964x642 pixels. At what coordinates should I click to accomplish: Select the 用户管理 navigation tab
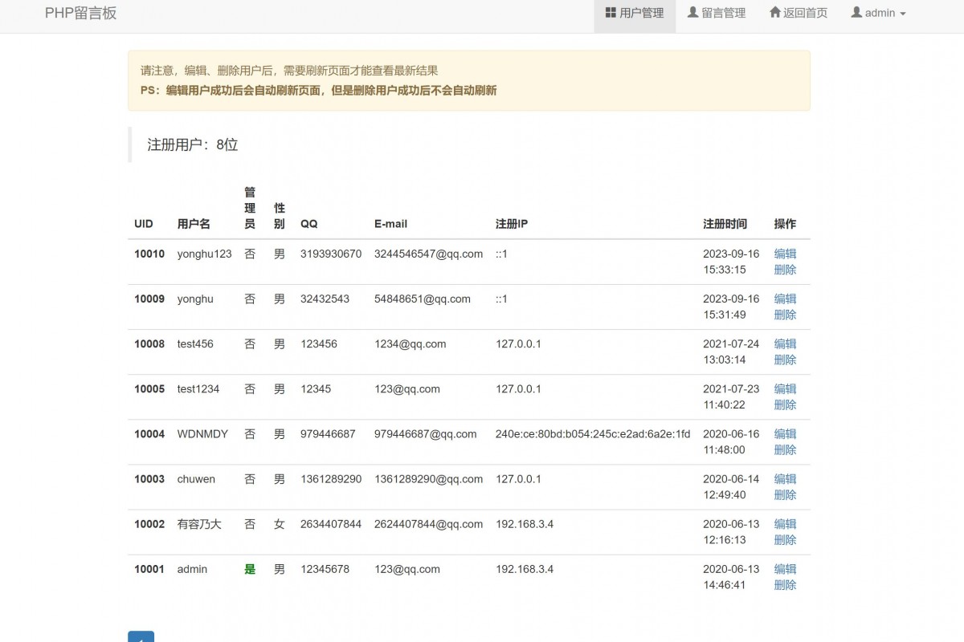point(635,13)
